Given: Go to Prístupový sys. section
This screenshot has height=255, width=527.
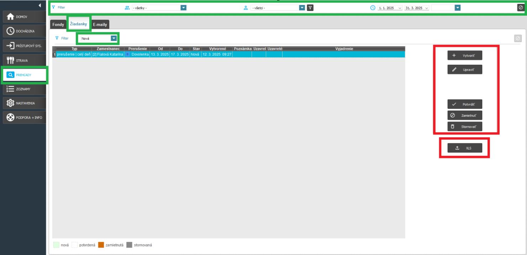Looking at the screenshot, I should click(24, 46).
